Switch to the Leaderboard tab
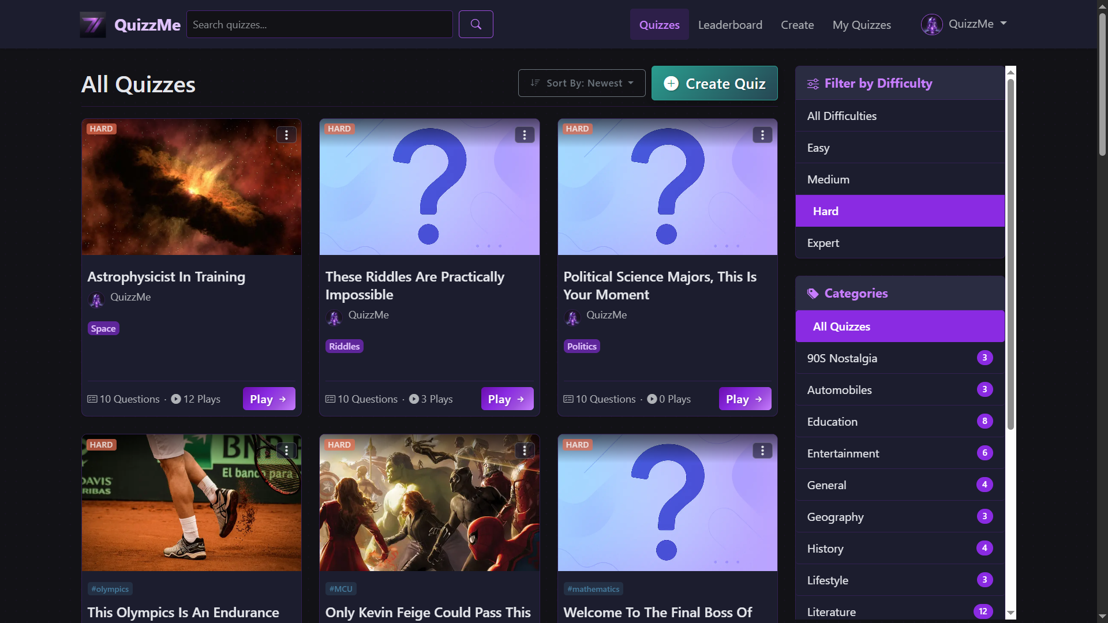Screen dimensions: 1108x623 730,25
